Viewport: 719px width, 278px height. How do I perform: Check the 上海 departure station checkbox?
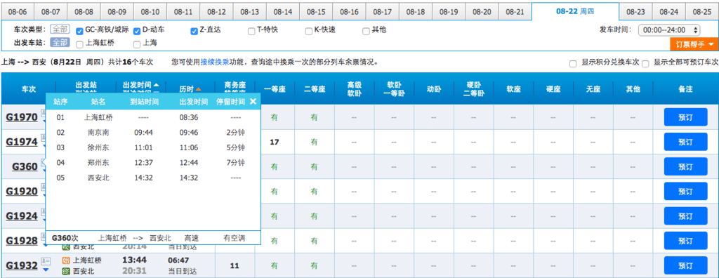(x=137, y=44)
